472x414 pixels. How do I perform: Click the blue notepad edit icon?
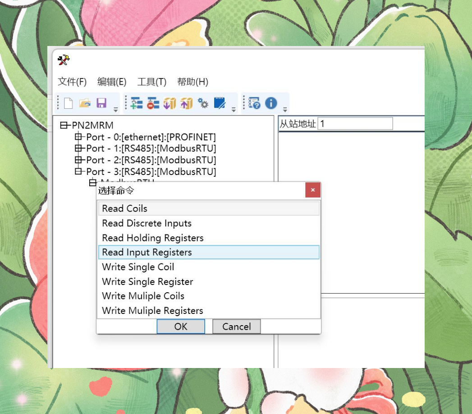(x=220, y=103)
